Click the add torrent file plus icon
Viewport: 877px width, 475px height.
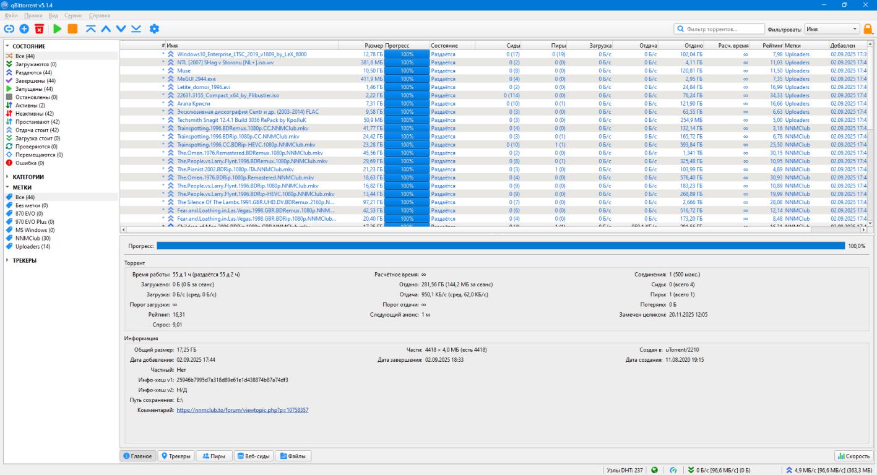tap(24, 29)
